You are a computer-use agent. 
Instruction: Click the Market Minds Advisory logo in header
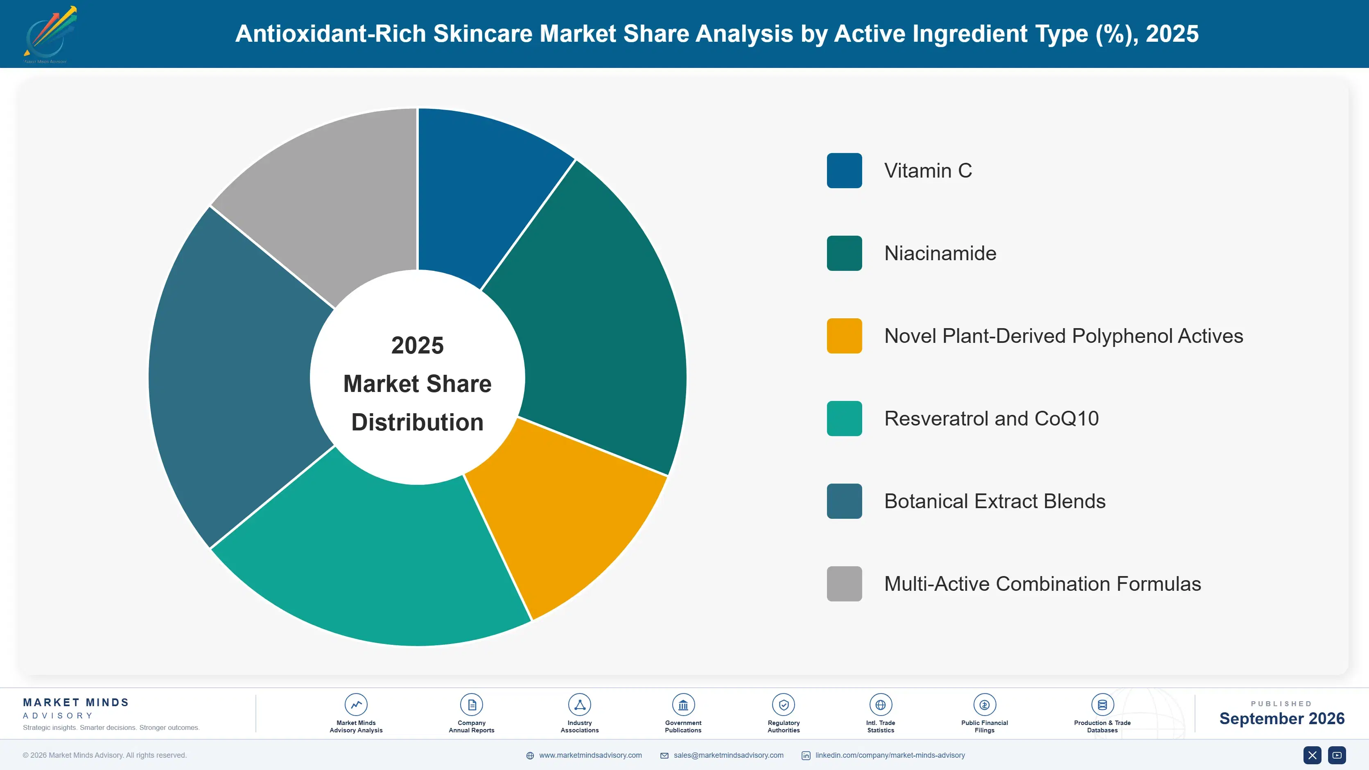[x=50, y=34]
